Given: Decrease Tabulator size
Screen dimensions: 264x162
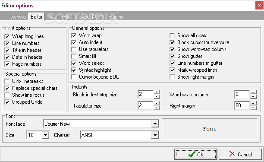Looking at the screenshot, I should click(x=157, y=108).
